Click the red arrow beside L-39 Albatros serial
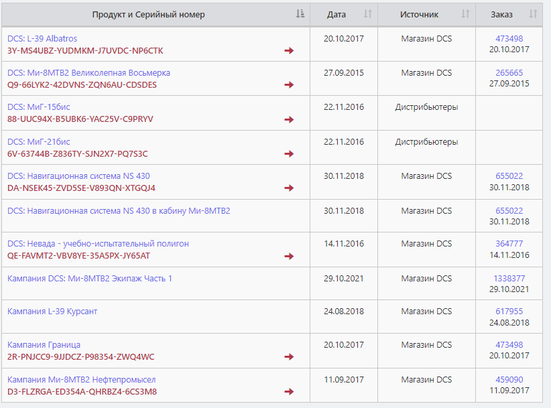This screenshot has height=408, width=551. [x=289, y=50]
